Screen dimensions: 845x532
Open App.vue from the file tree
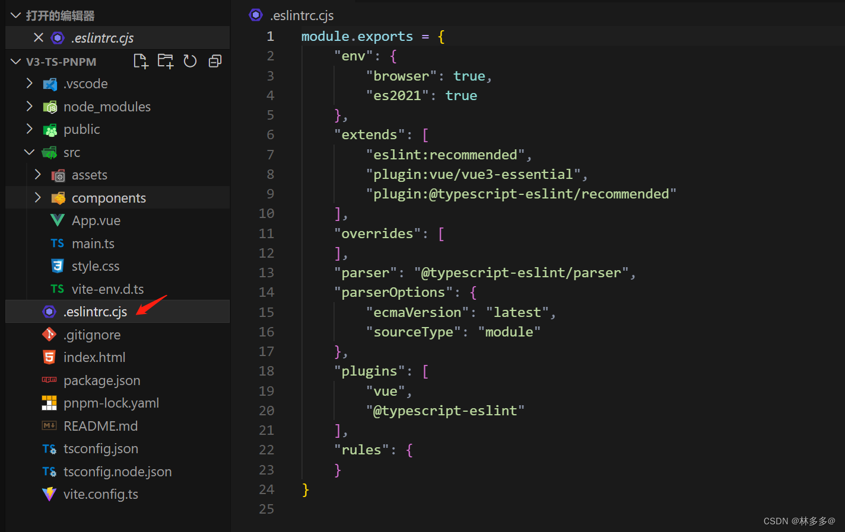[x=96, y=220]
